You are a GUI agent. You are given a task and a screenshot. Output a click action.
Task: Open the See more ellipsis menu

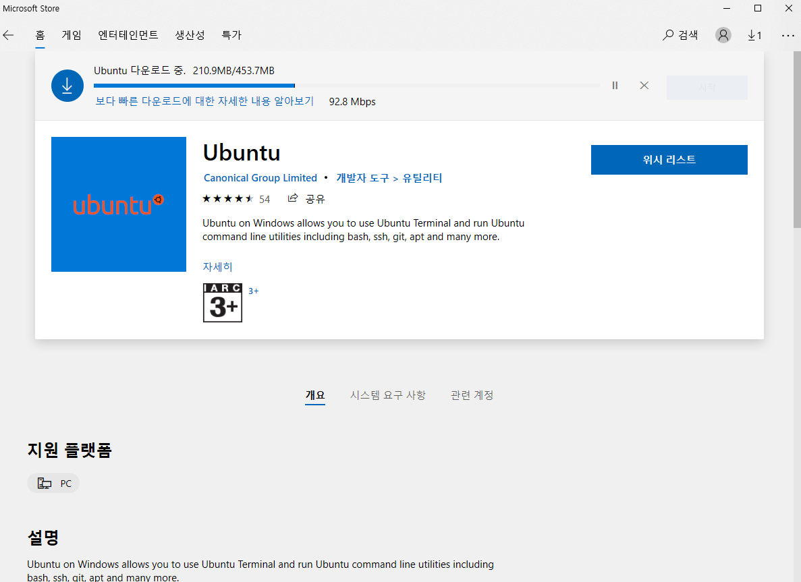coord(788,35)
